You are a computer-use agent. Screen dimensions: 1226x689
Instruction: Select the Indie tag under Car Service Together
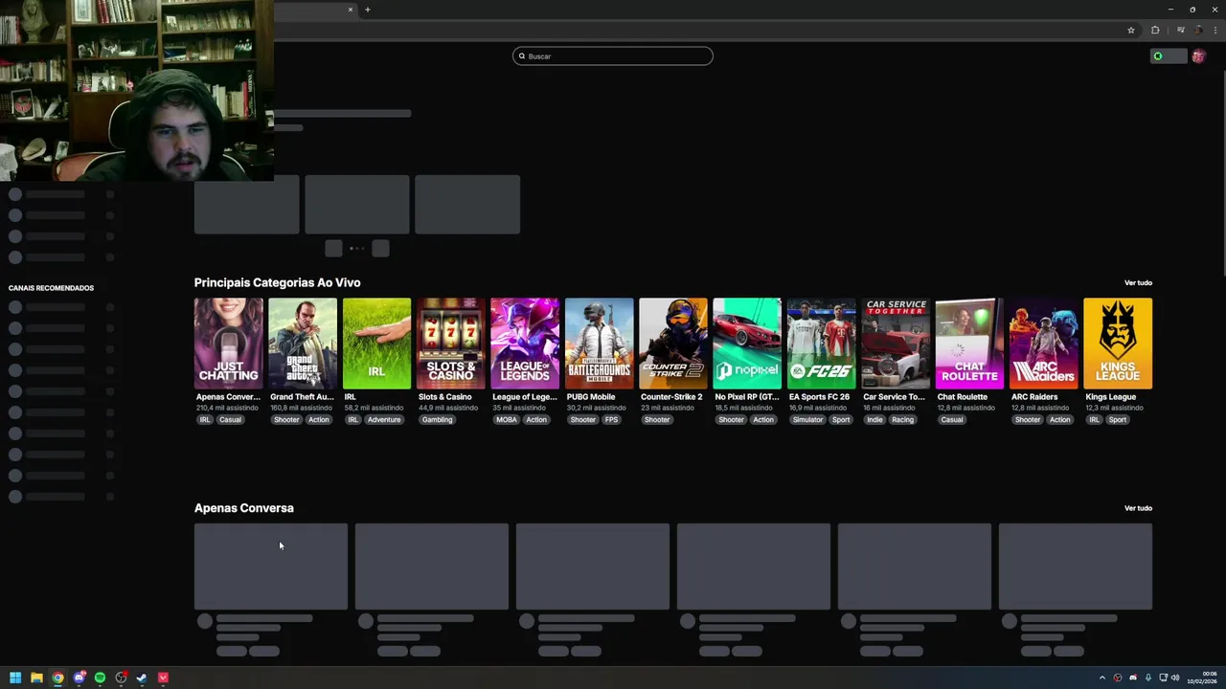pos(874,420)
